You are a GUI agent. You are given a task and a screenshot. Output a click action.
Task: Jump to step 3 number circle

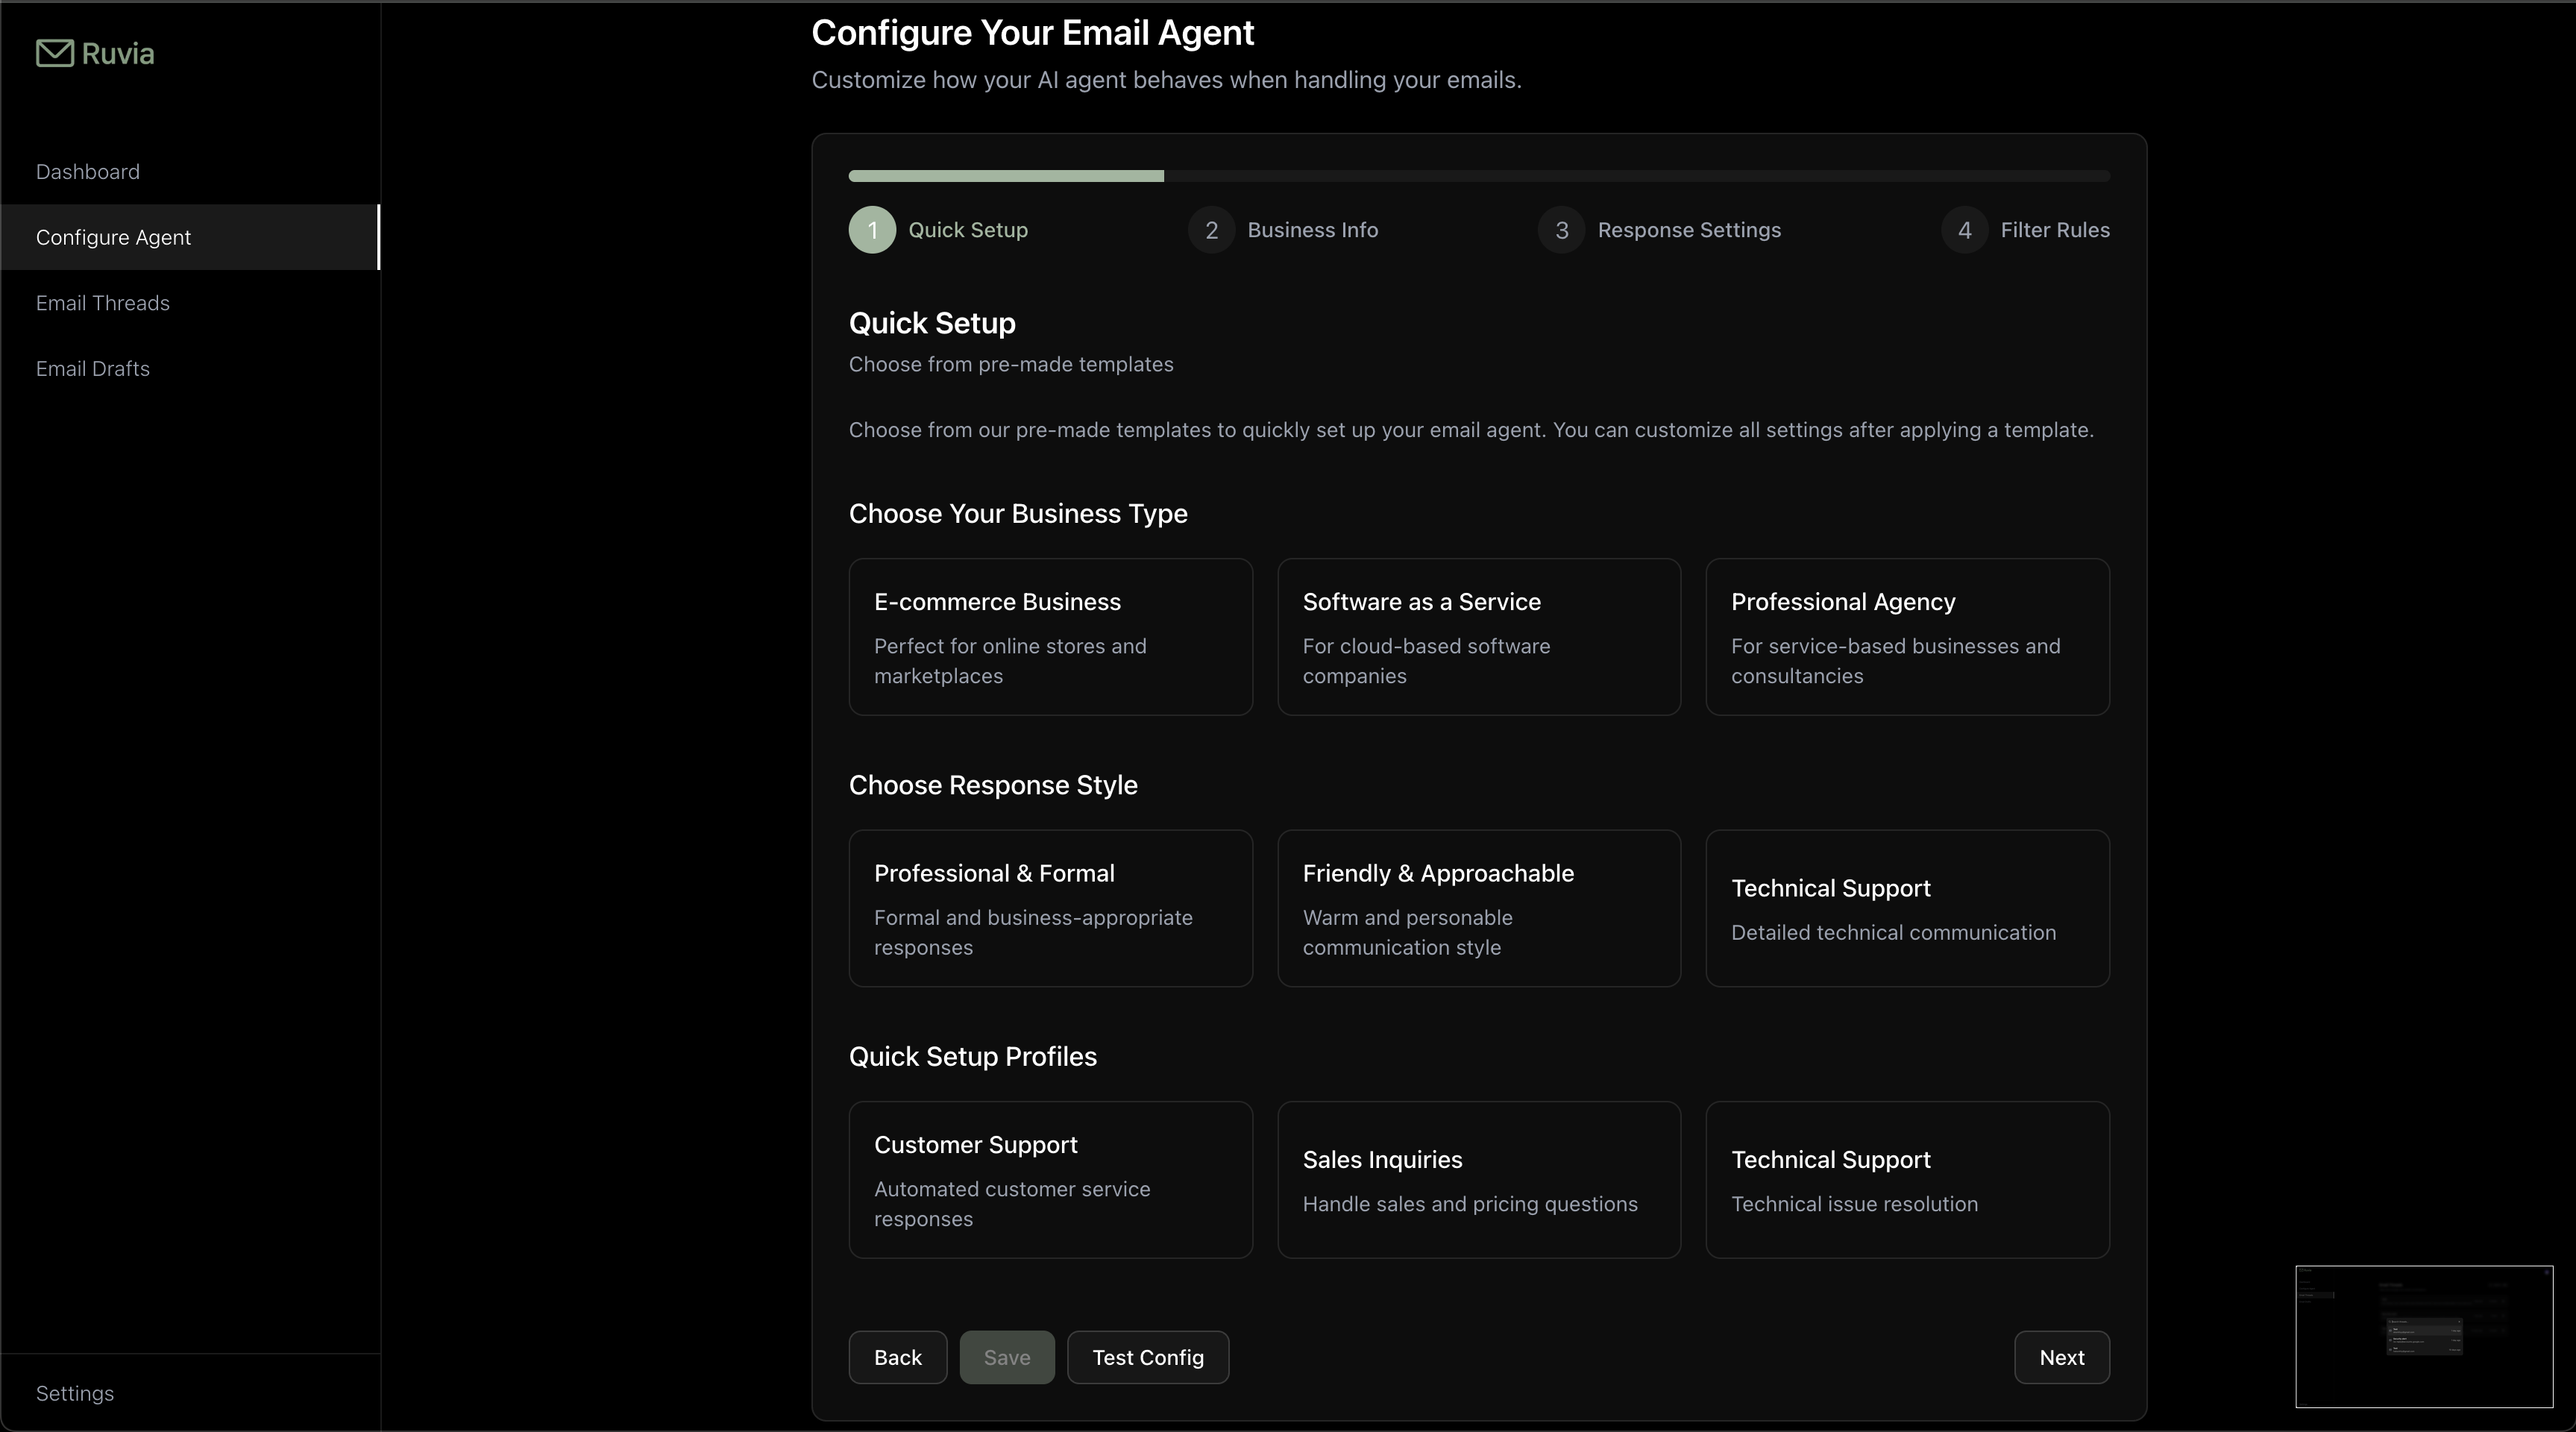click(x=1561, y=230)
